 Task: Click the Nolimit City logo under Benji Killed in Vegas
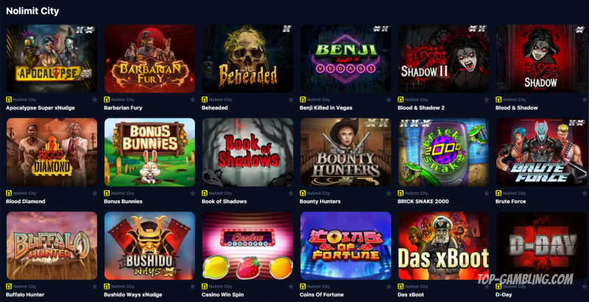[x=303, y=99]
